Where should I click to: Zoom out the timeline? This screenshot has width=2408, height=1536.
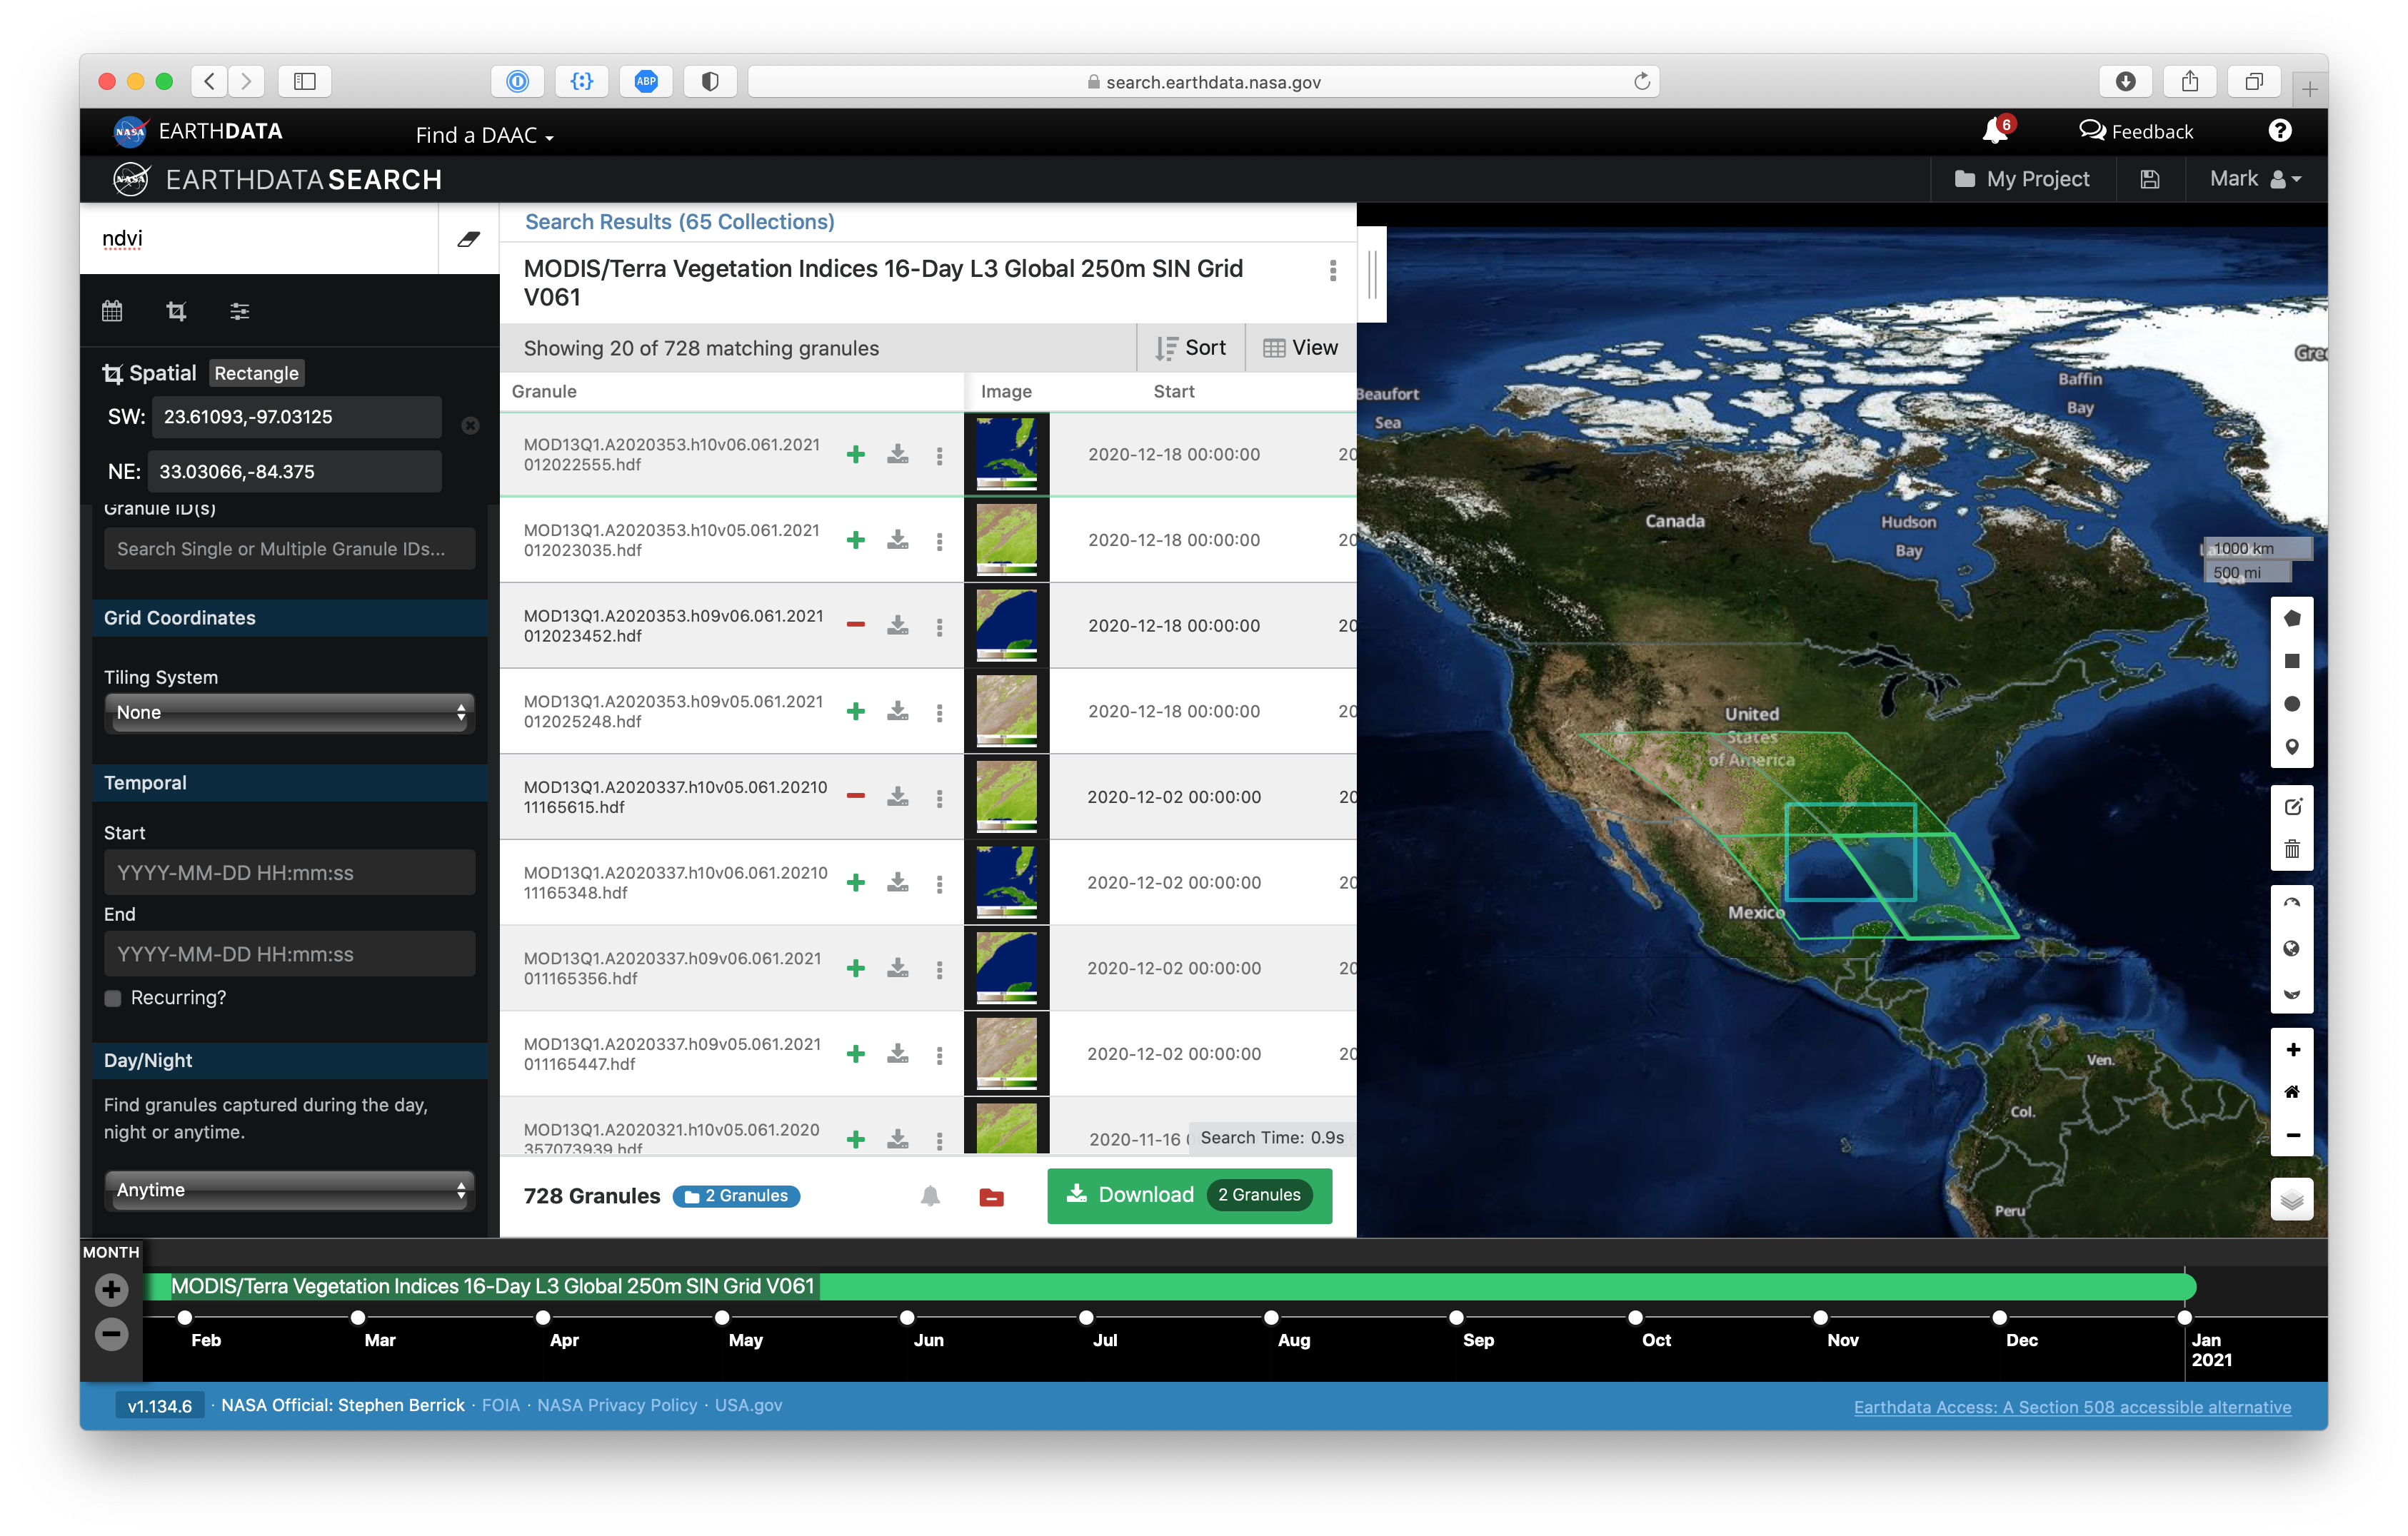(x=112, y=1334)
